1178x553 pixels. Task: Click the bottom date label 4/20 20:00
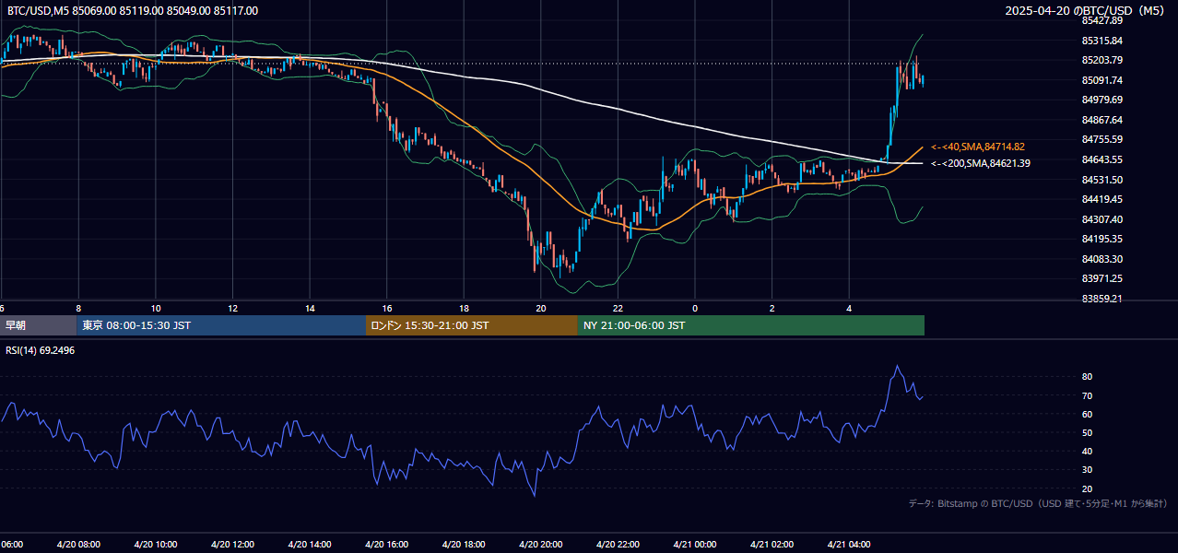[x=541, y=545]
